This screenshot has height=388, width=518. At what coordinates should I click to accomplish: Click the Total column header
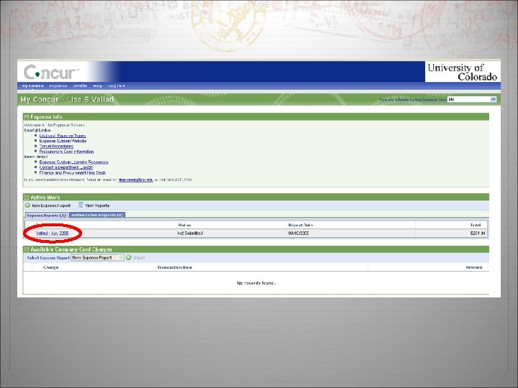(476, 225)
